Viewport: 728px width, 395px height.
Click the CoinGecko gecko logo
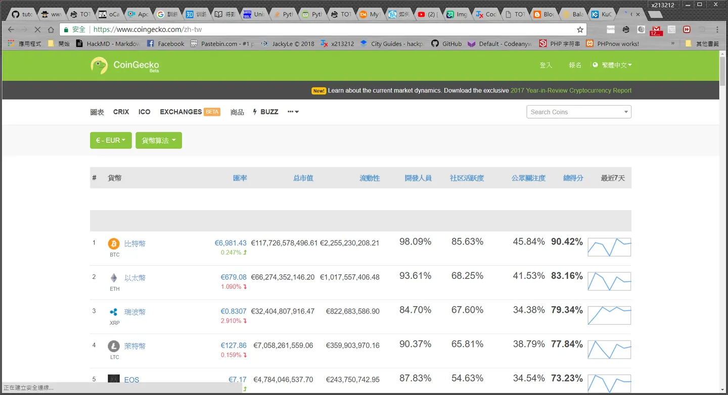click(99, 66)
